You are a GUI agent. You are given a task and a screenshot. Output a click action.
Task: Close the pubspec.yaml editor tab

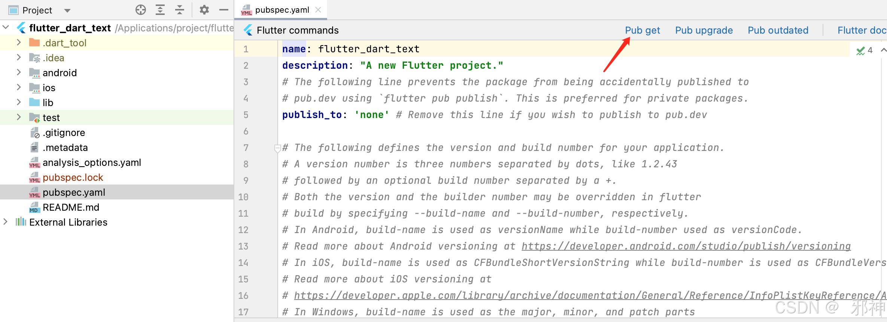coord(318,10)
